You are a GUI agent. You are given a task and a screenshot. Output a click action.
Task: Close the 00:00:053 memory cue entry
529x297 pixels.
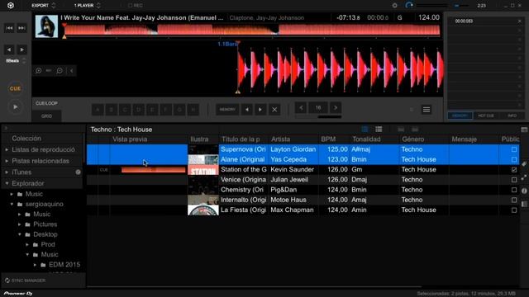tap(520, 21)
